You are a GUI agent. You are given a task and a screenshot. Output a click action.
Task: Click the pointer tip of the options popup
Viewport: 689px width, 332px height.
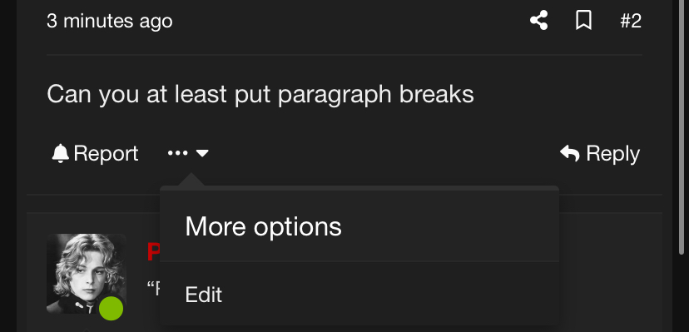pos(191,179)
